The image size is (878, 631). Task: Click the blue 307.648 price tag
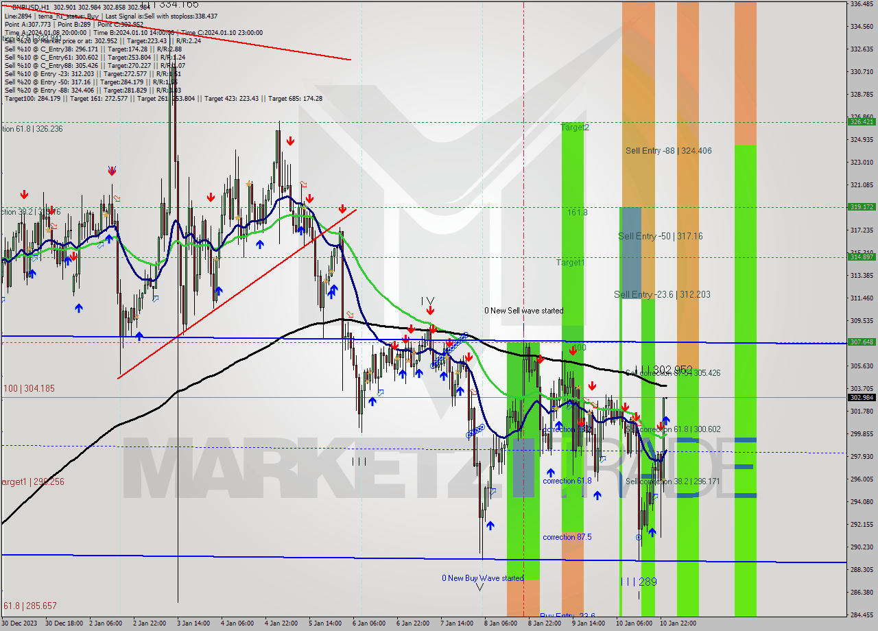click(x=861, y=342)
